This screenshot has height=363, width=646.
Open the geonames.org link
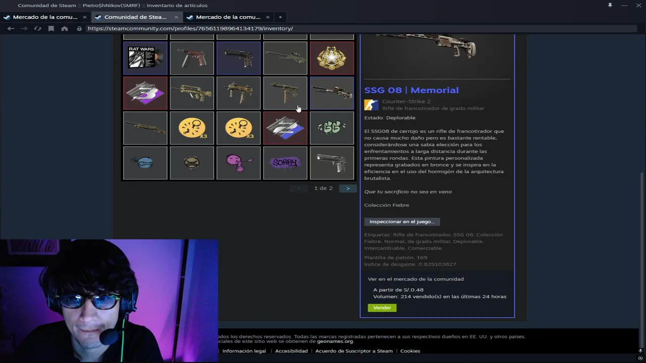(335, 341)
